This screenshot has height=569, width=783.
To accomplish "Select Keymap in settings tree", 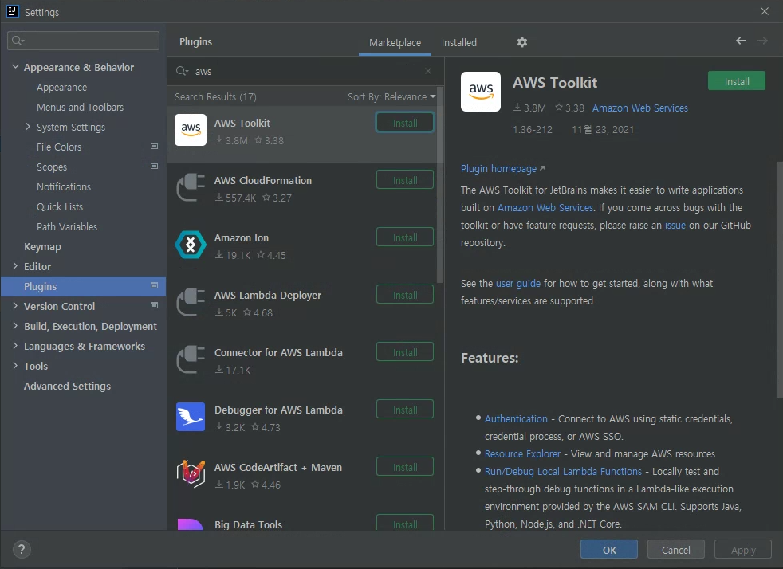I will 42,246.
